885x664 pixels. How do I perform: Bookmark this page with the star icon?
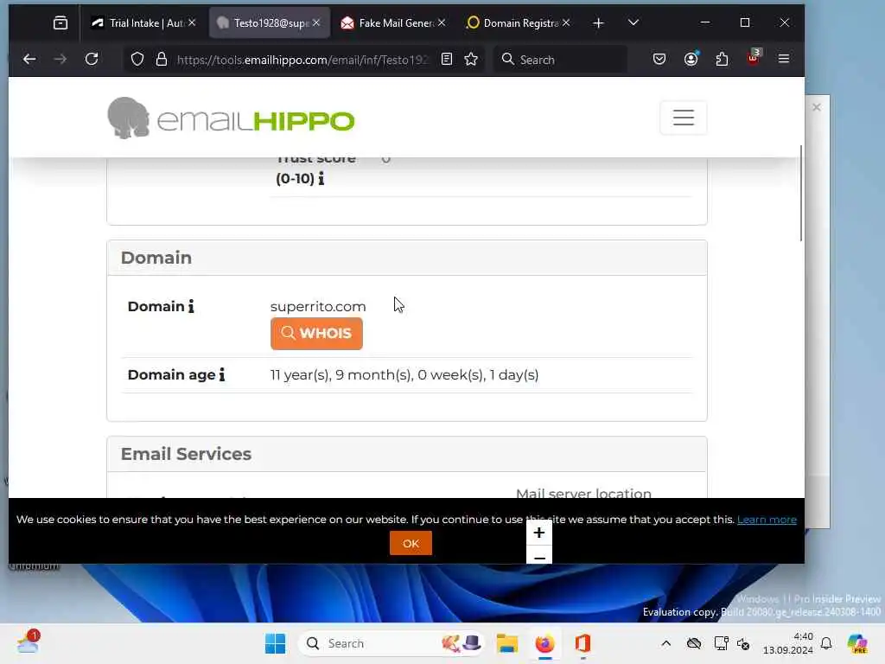[471, 60]
